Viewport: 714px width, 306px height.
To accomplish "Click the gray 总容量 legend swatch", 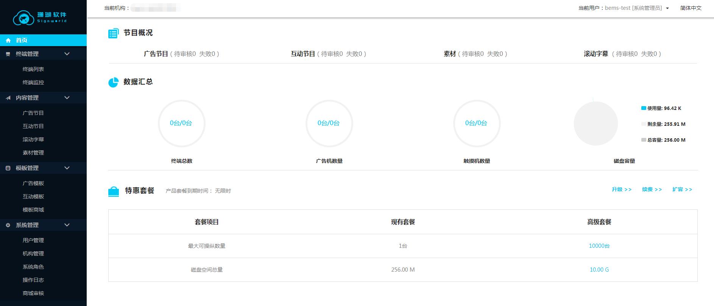I will pos(644,140).
